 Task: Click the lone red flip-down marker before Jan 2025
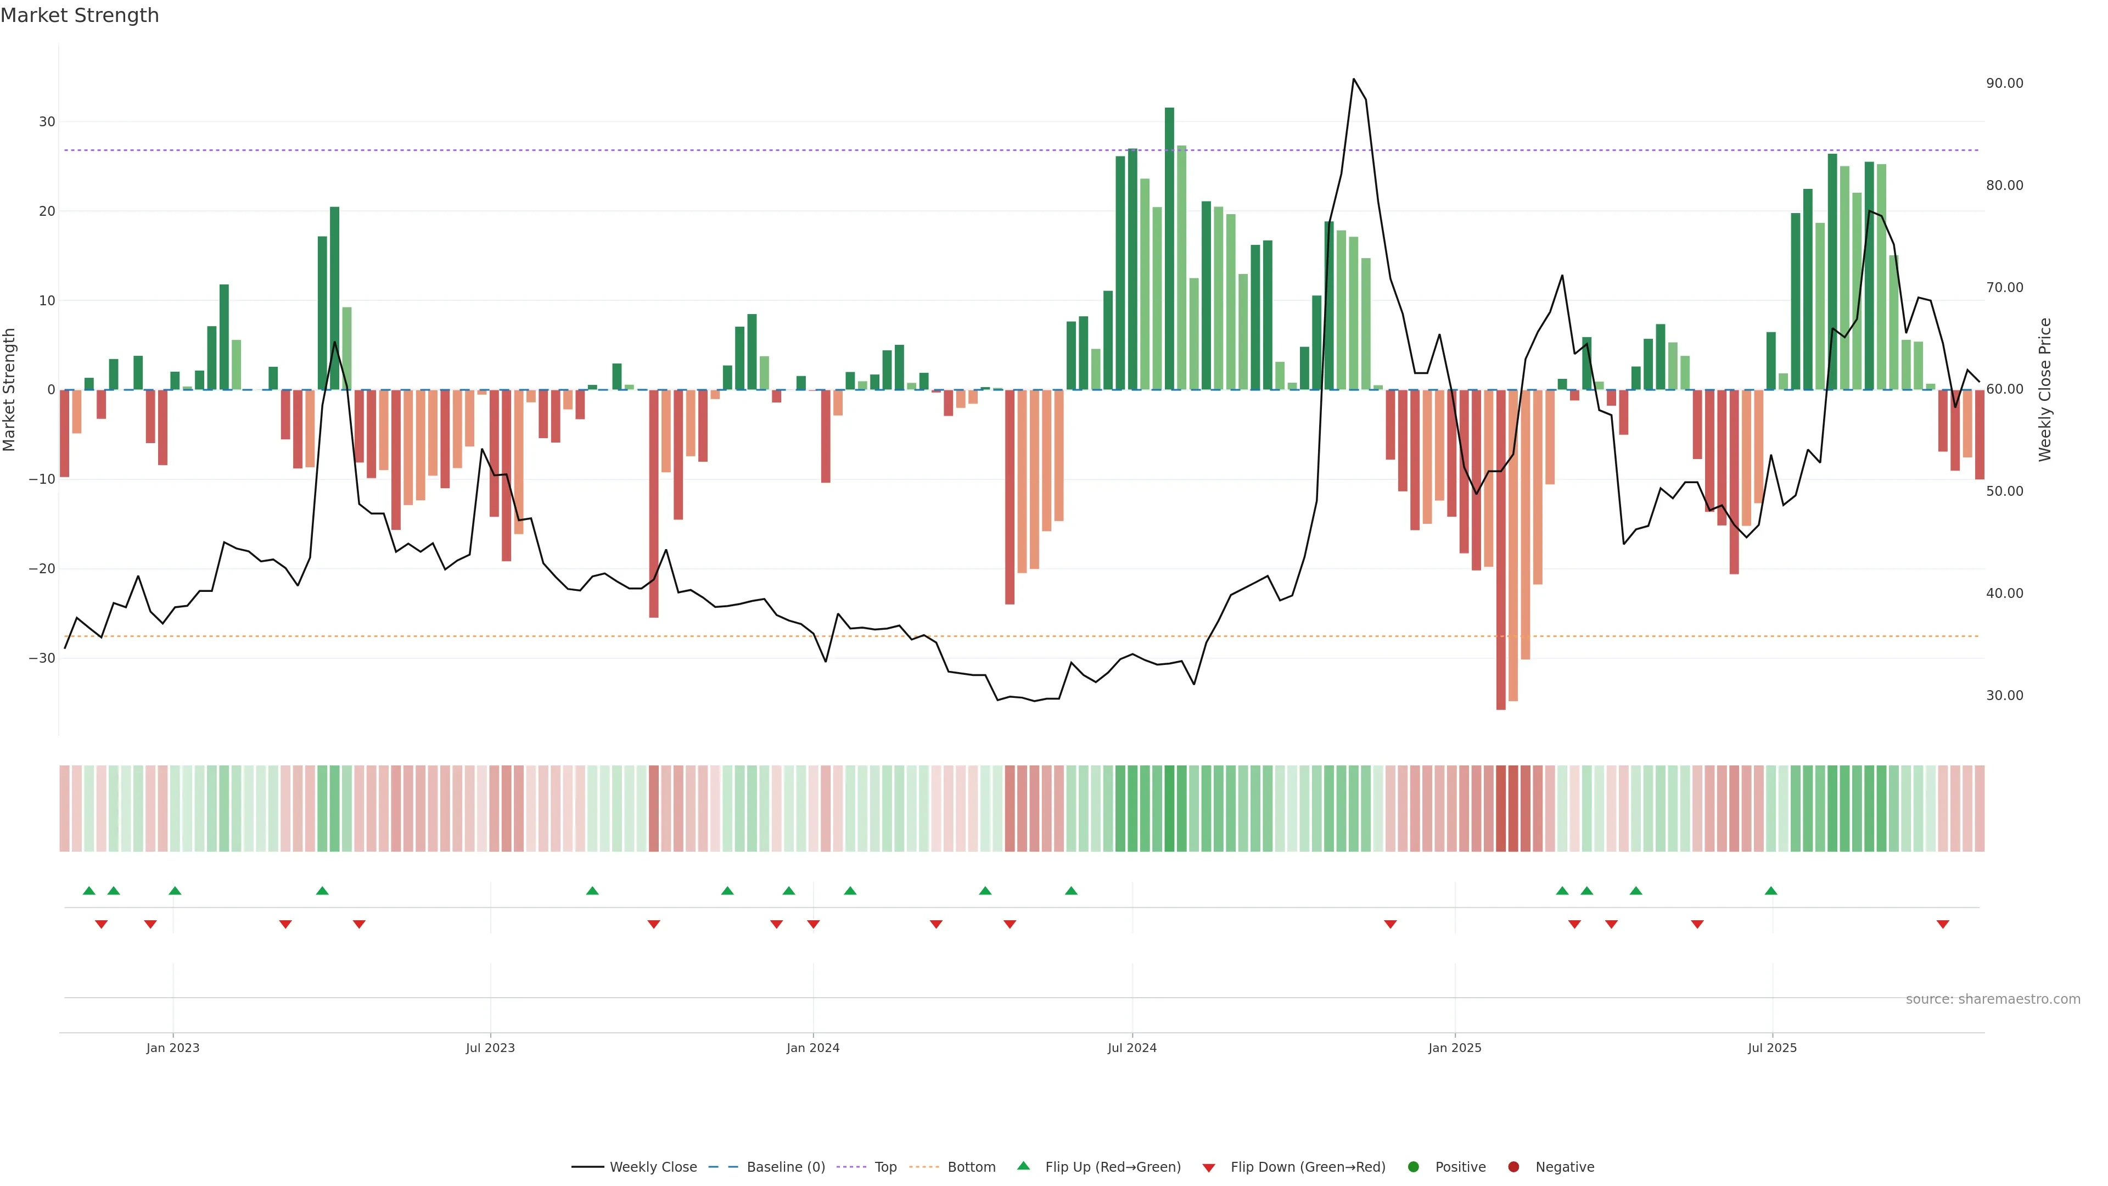pos(1391,924)
